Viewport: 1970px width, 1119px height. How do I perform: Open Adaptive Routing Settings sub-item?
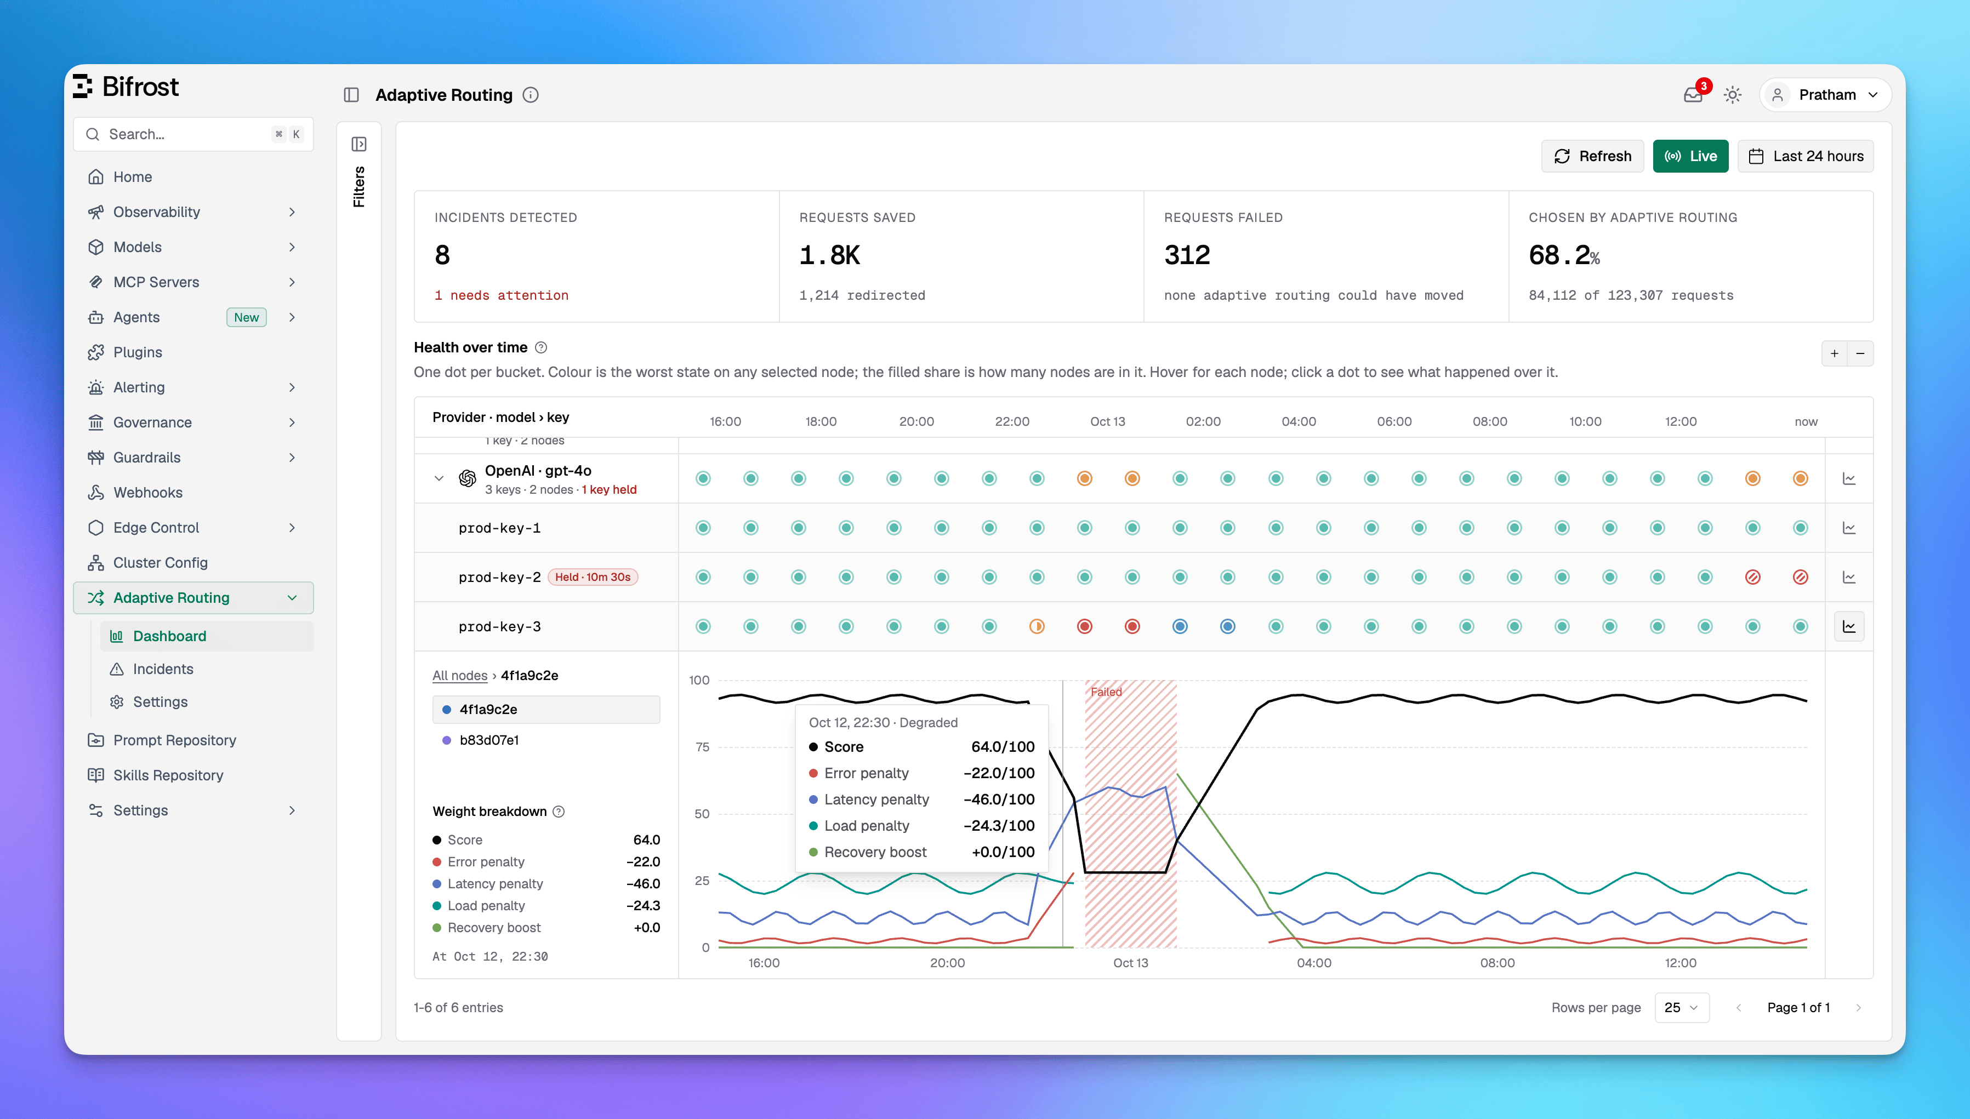[x=207, y=701]
